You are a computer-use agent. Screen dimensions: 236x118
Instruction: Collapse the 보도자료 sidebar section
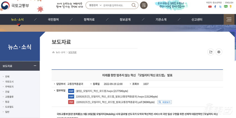point(35,66)
